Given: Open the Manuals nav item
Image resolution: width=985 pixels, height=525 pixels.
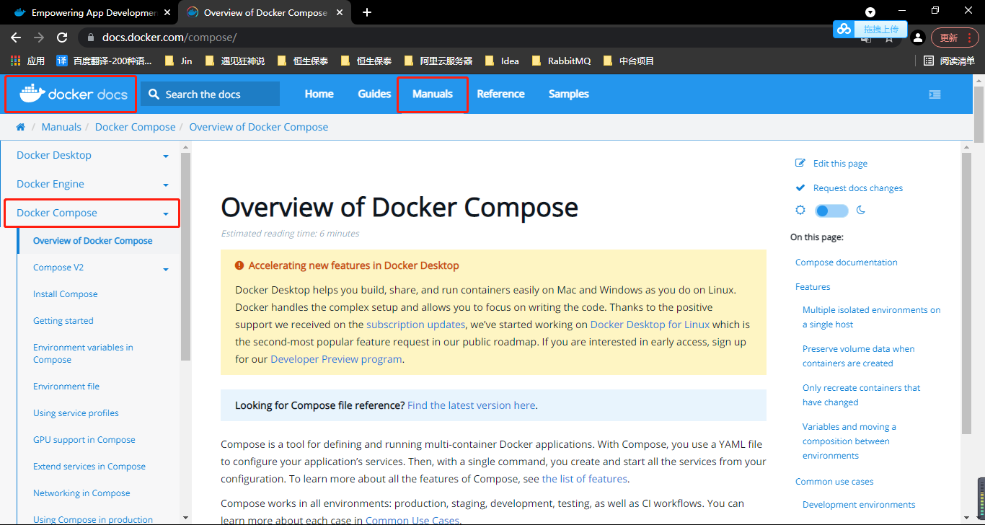Looking at the screenshot, I should 433,94.
